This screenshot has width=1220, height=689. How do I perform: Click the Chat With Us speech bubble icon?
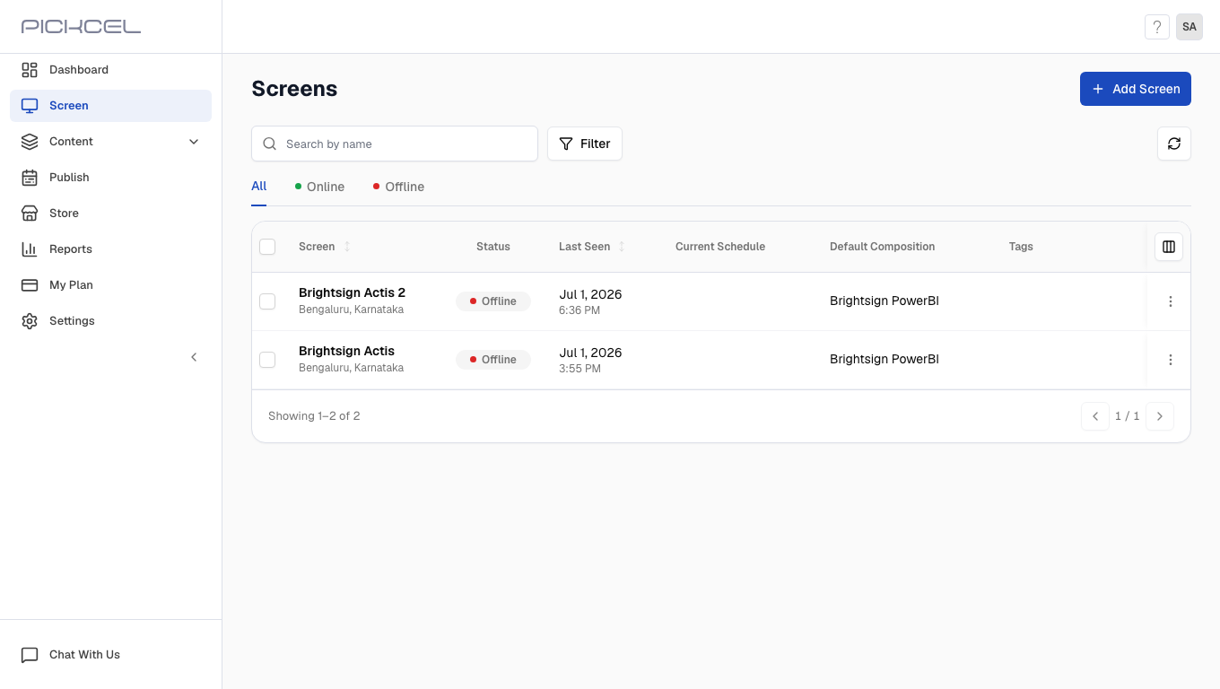coord(30,655)
